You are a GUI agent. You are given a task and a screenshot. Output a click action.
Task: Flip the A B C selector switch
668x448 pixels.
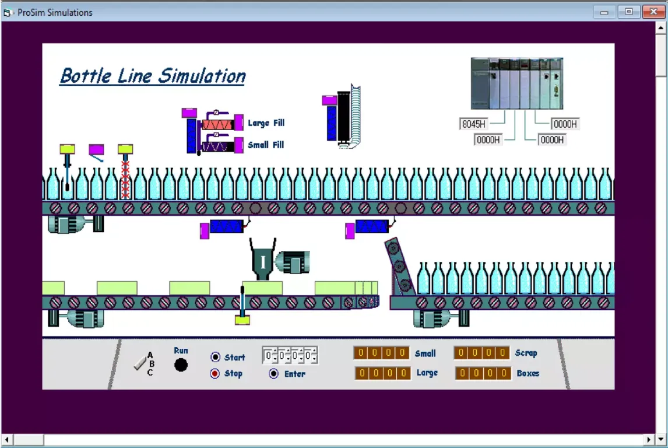click(x=140, y=363)
